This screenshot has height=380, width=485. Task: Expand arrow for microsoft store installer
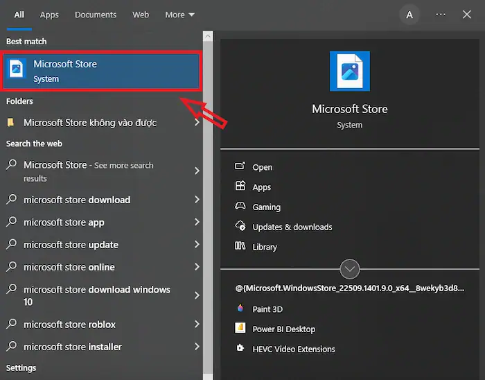(x=197, y=347)
